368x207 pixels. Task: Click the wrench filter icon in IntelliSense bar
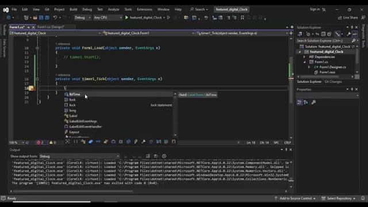tap(143, 141)
